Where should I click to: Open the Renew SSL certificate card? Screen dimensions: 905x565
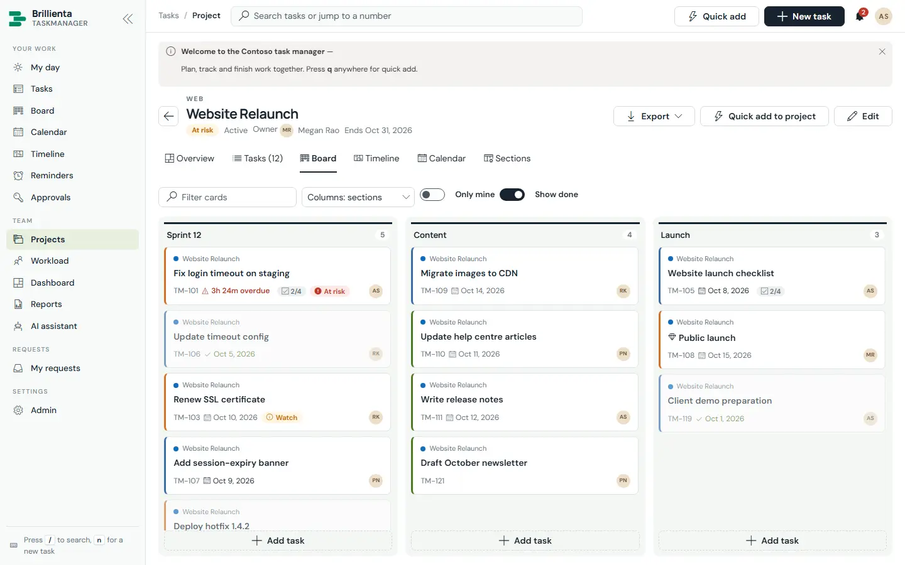coord(278,402)
